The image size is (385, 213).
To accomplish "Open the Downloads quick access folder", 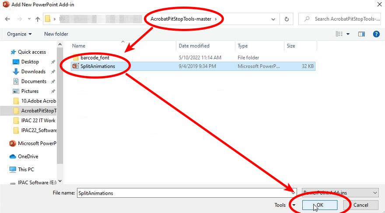I will click(x=33, y=72).
